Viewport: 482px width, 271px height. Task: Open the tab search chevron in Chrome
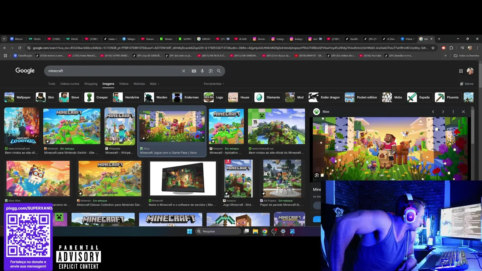pos(4,39)
